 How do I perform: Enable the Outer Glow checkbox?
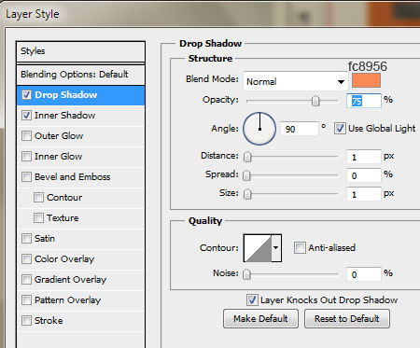click(26, 136)
